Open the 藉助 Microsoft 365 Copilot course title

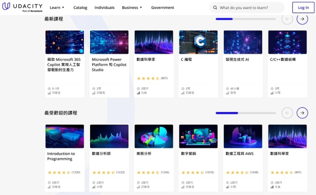(64, 65)
